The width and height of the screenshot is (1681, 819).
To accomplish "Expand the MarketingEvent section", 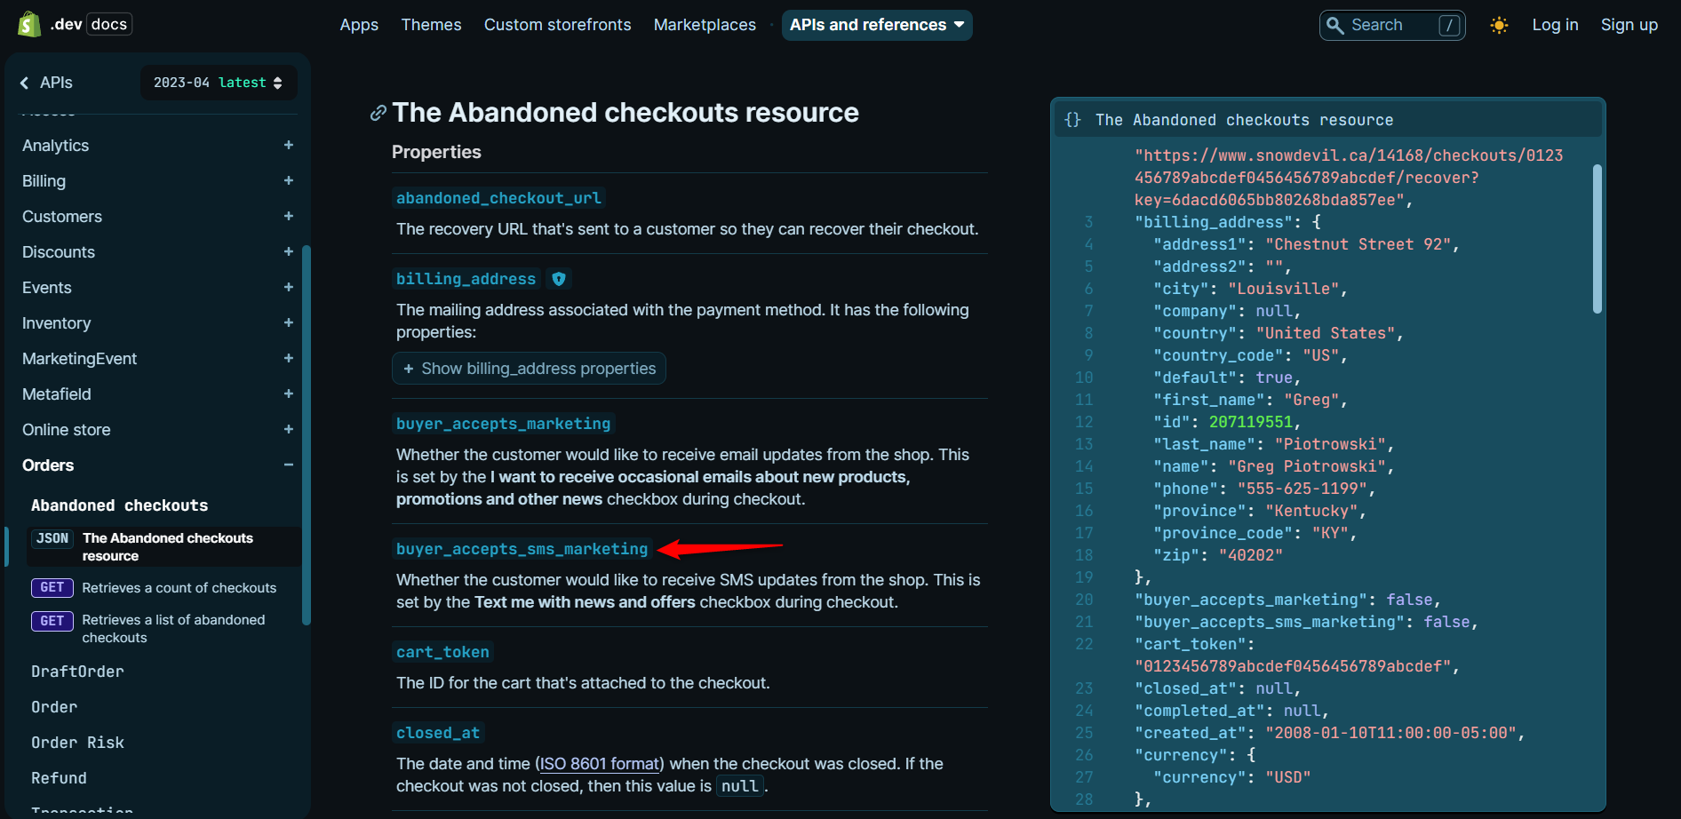I will (x=289, y=358).
